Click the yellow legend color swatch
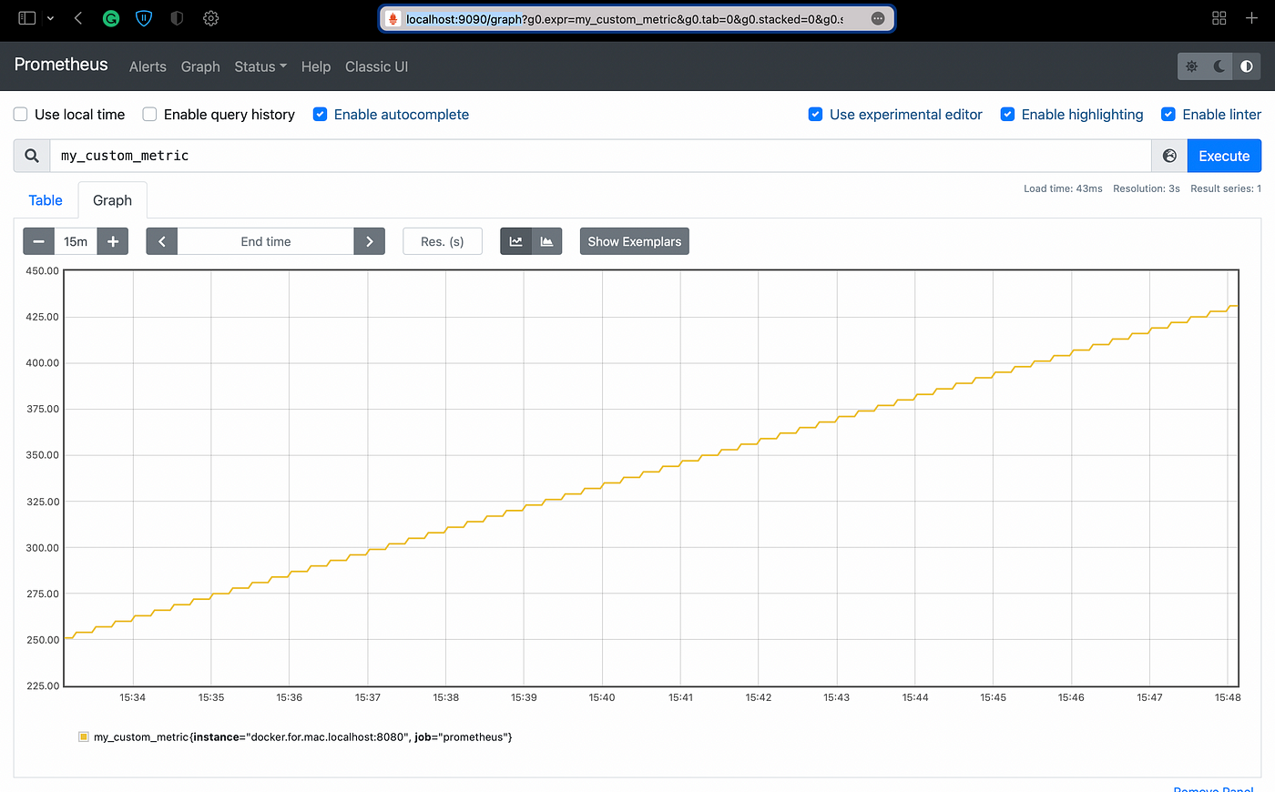1275x792 pixels. tap(84, 736)
